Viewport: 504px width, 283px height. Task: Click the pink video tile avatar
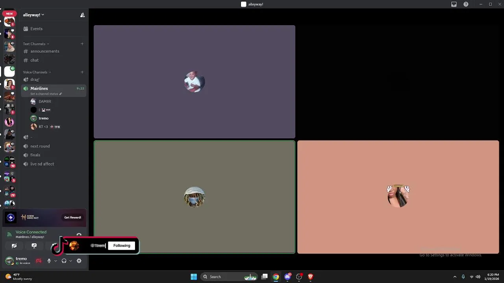398,196
